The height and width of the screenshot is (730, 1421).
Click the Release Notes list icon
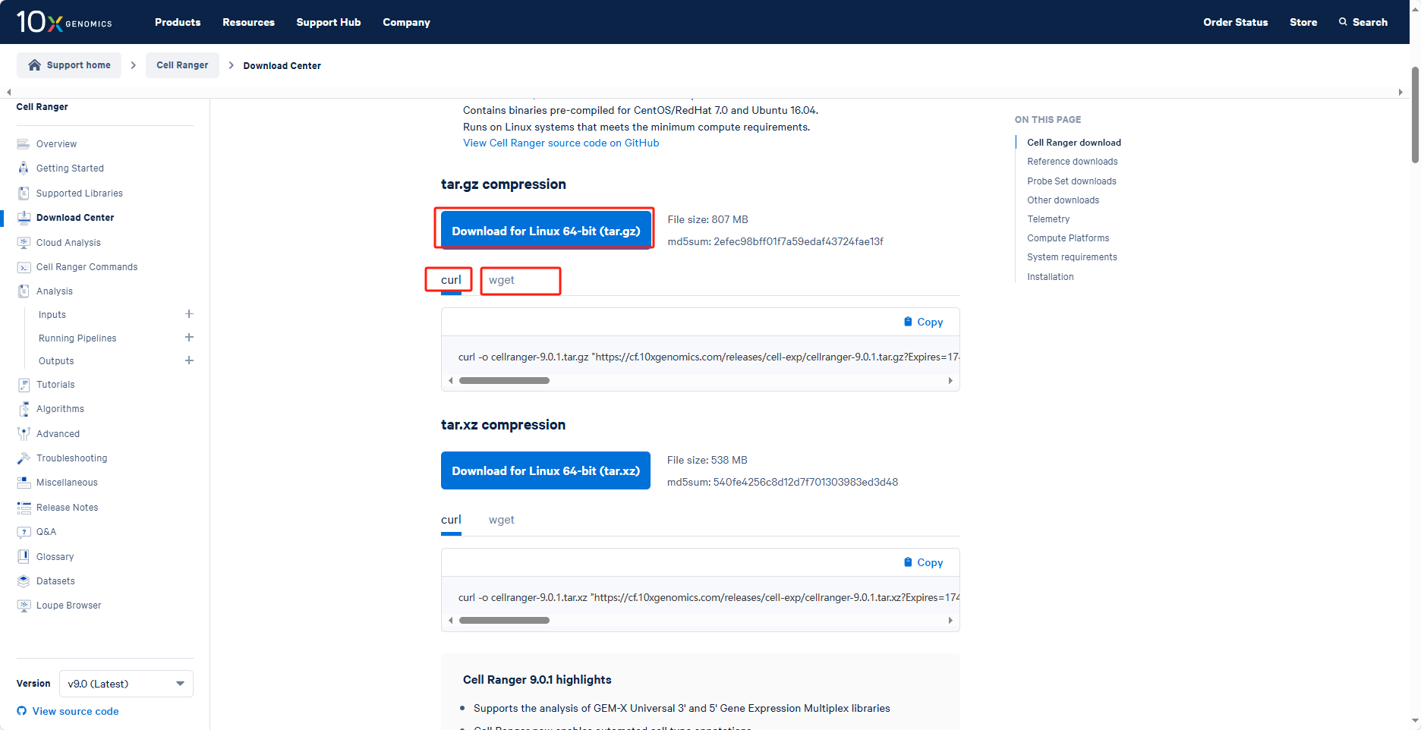(24, 508)
